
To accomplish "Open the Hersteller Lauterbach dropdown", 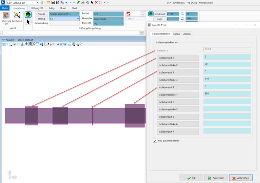I will pyautogui.click(x=108, y=19).
